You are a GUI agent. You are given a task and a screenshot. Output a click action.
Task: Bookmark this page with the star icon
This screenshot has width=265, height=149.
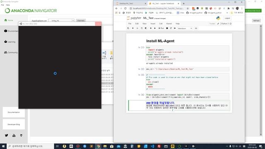coord(188,8)
